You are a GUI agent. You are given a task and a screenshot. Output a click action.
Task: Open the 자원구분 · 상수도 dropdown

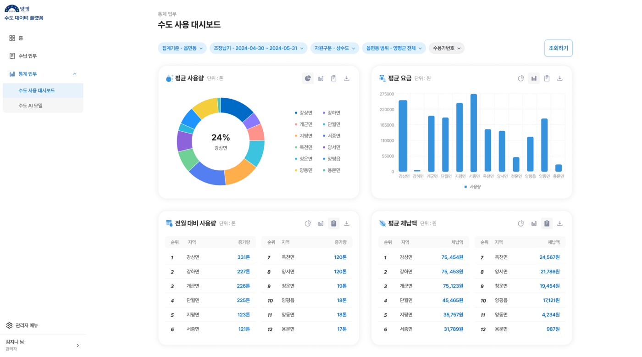pyautogui.click(x=335, y=48)
